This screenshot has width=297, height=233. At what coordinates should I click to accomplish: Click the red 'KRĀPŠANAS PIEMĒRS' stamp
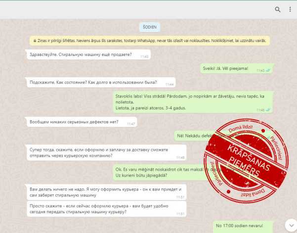point(244,160)
